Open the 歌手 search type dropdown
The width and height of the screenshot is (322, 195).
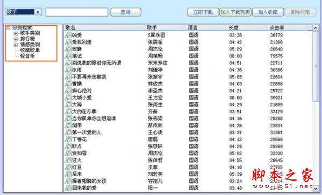(x=38, y=12)
